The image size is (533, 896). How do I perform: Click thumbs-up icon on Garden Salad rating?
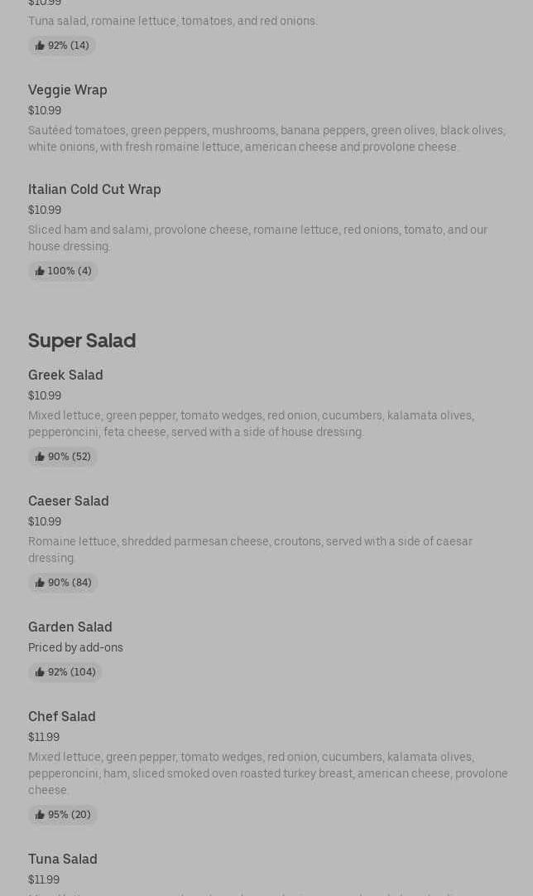click(x=40, y=672)
